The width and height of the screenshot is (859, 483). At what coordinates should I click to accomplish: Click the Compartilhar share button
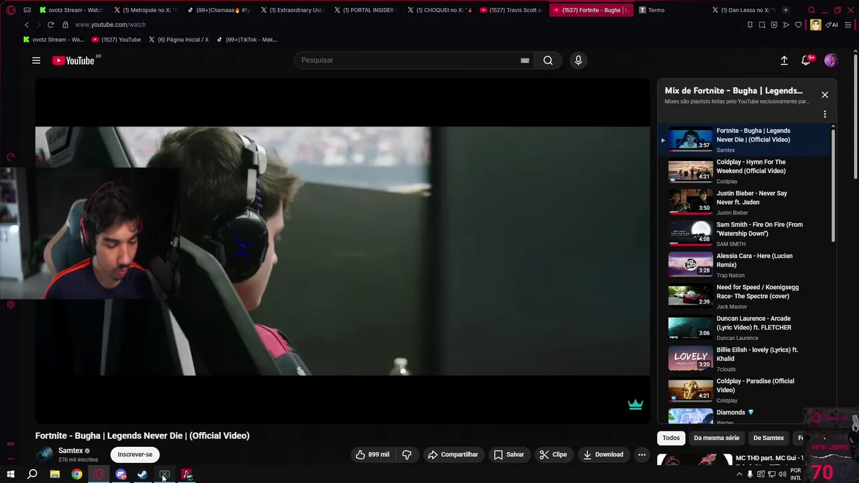pyautogui.click(x=453, y=454)
